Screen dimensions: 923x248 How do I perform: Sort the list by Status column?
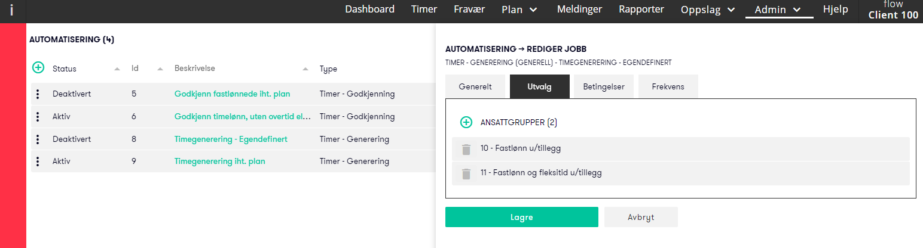(x=65, y=69)
